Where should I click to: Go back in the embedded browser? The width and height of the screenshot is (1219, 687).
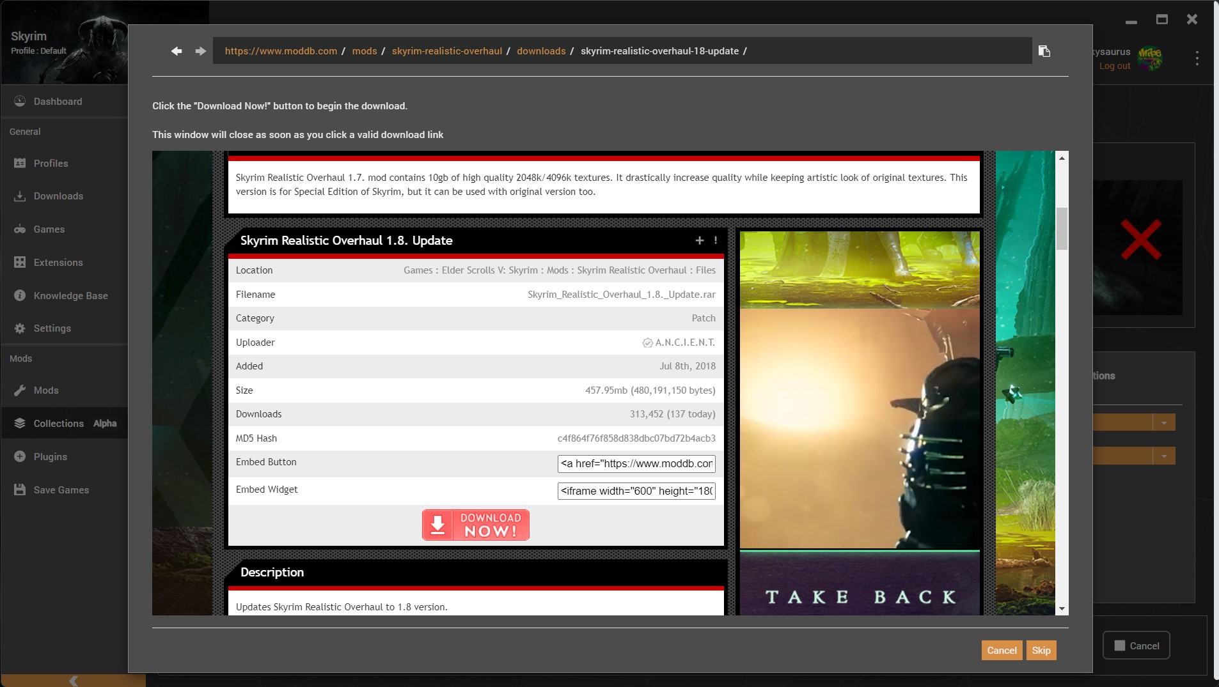point(177,51)
